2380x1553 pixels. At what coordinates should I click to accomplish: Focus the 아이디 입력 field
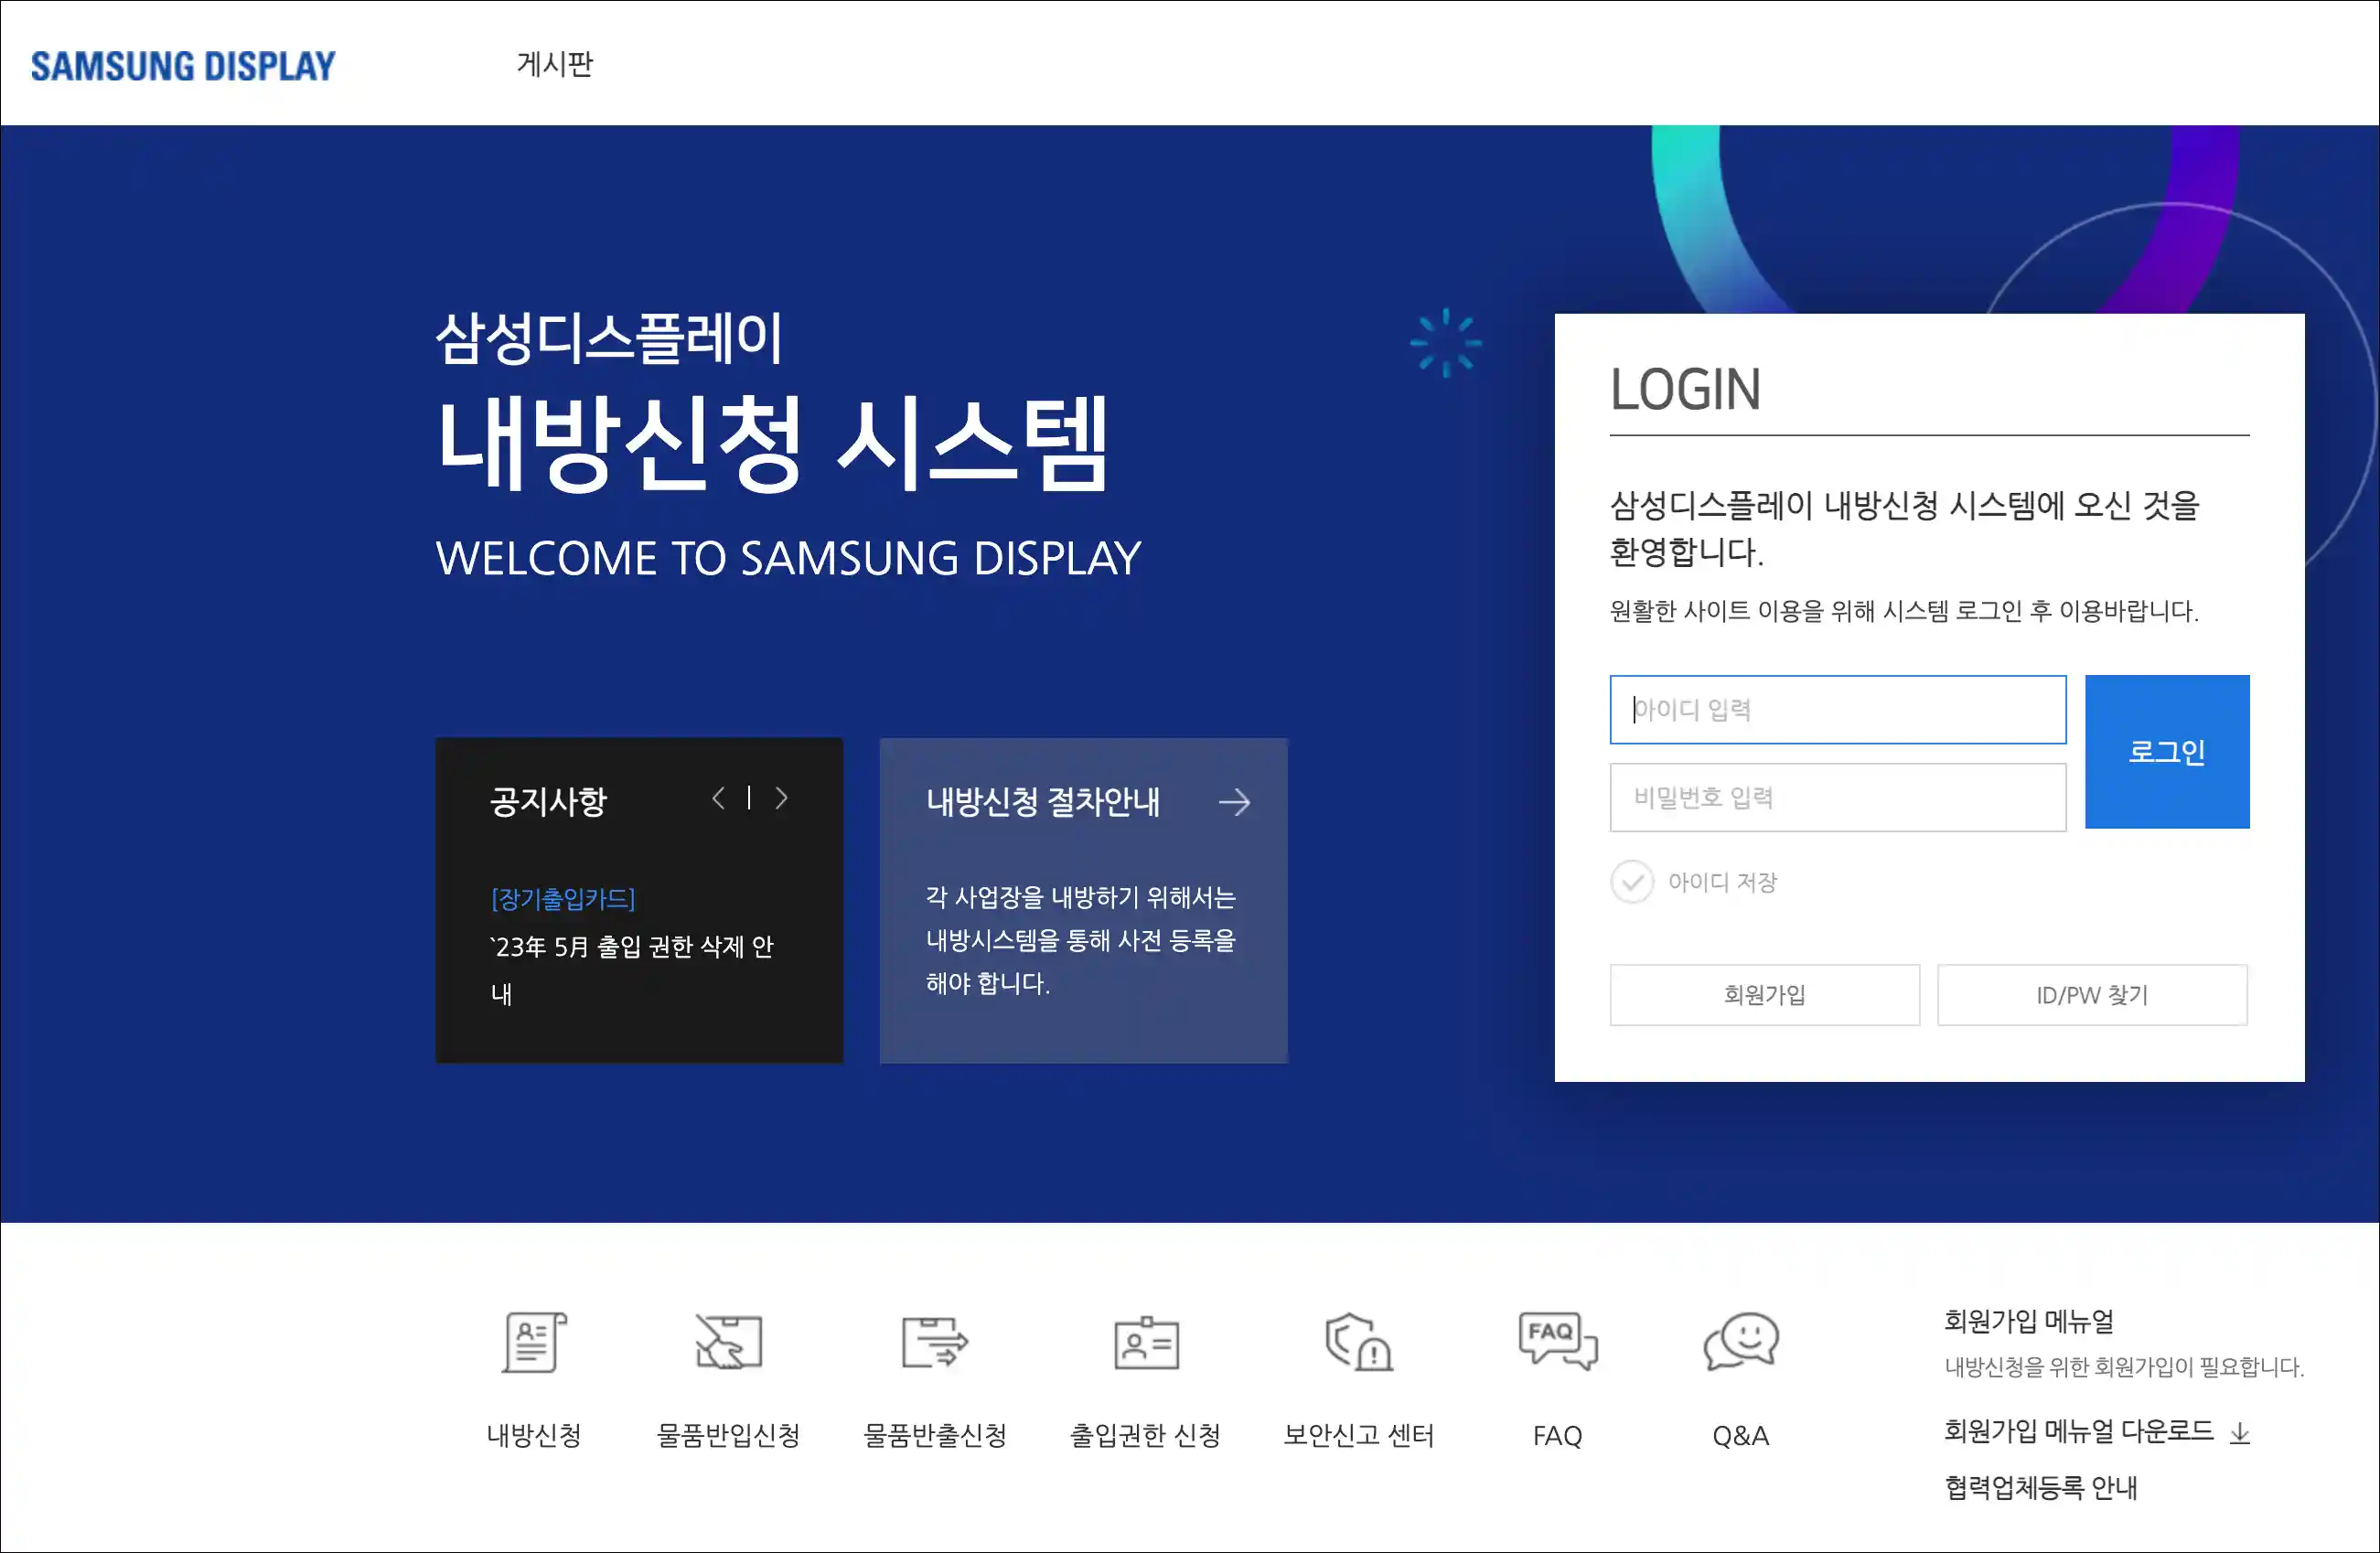[1838, 710]
